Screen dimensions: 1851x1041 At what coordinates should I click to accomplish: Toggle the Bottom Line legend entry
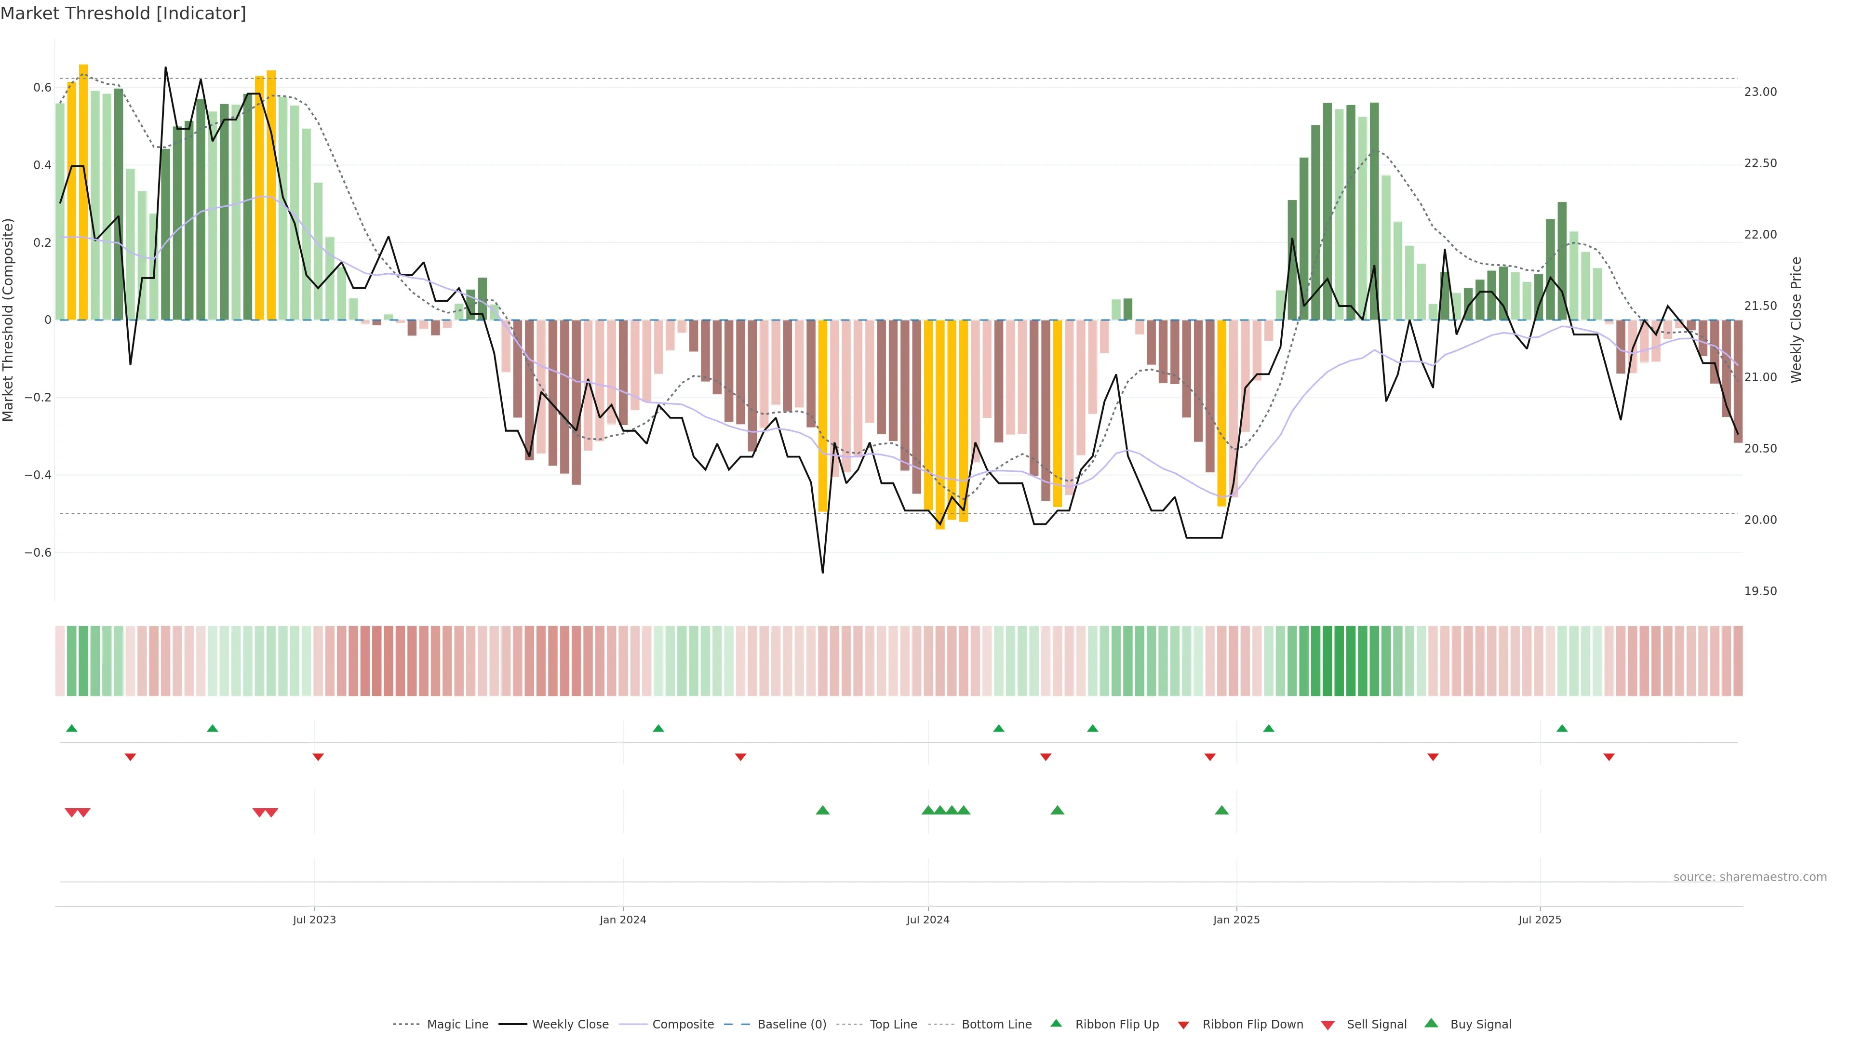point(996,1025)
